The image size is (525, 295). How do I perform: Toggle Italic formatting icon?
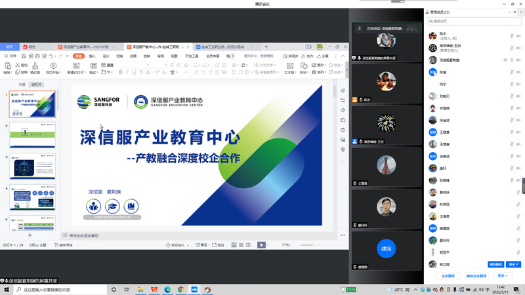click(x=127, y=72)
